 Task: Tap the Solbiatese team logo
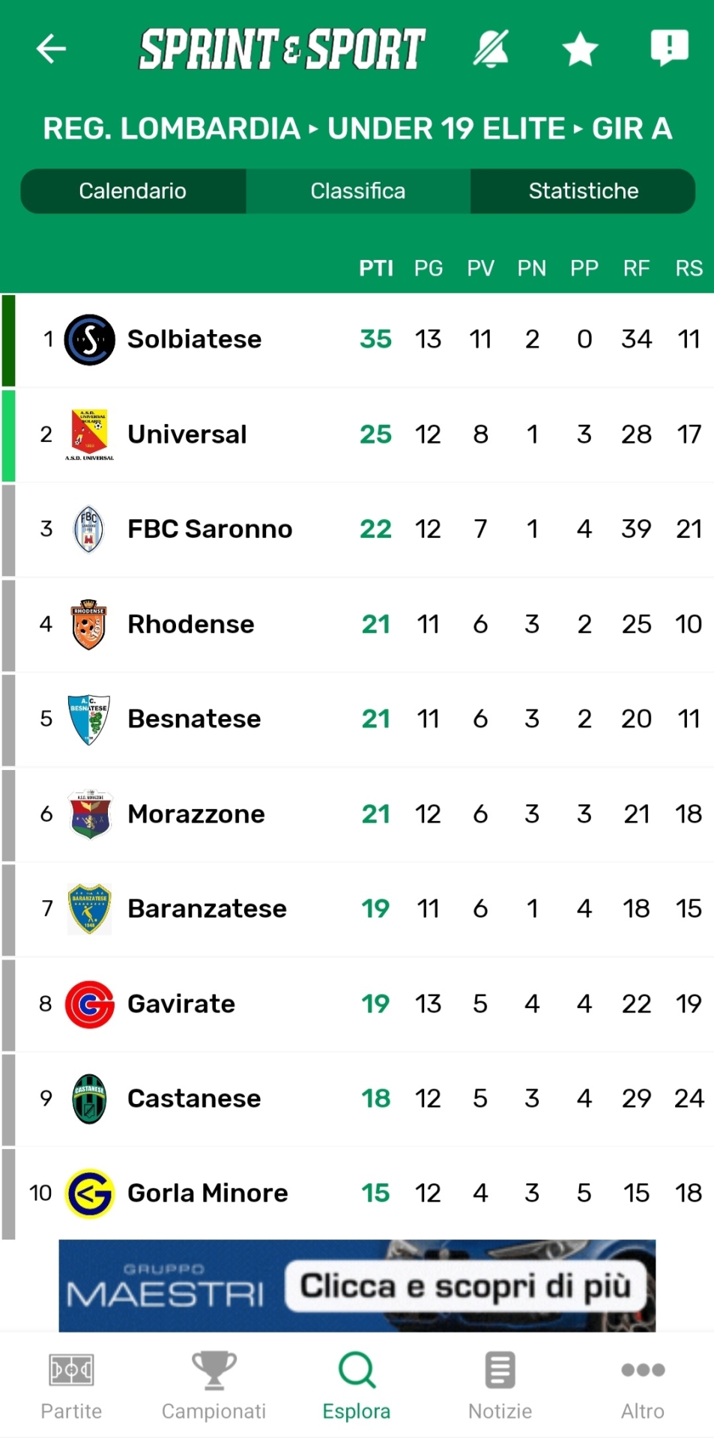(x=90, y=339)
